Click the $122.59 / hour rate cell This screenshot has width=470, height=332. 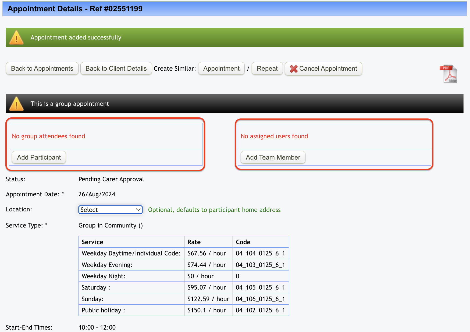click(208, 299)
